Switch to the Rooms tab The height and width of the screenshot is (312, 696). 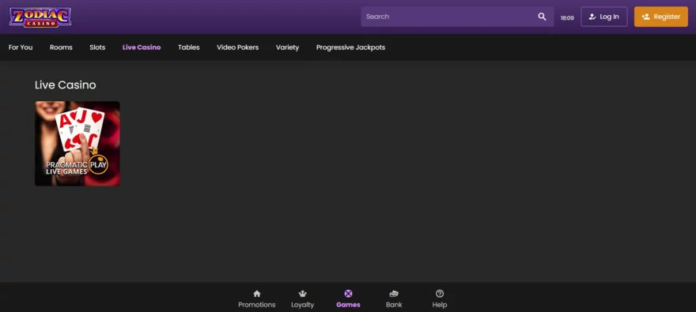61,47
